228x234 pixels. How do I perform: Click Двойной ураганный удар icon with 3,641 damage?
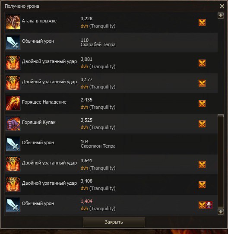13,164
